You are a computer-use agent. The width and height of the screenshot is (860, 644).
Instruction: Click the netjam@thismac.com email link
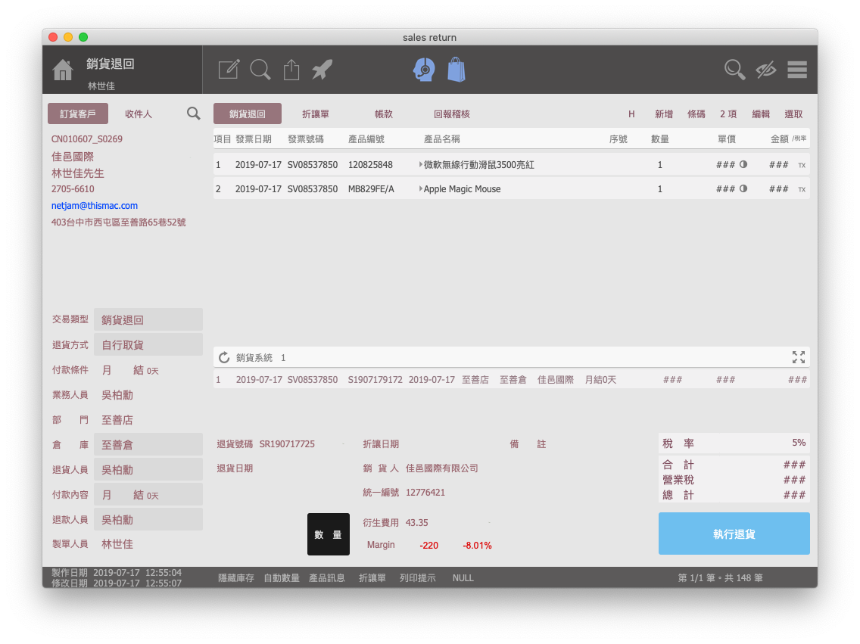point(95,205)
